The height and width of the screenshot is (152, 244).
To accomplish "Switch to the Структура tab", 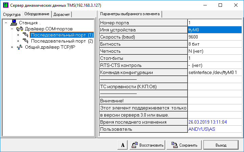I will [x=12, y=15].
